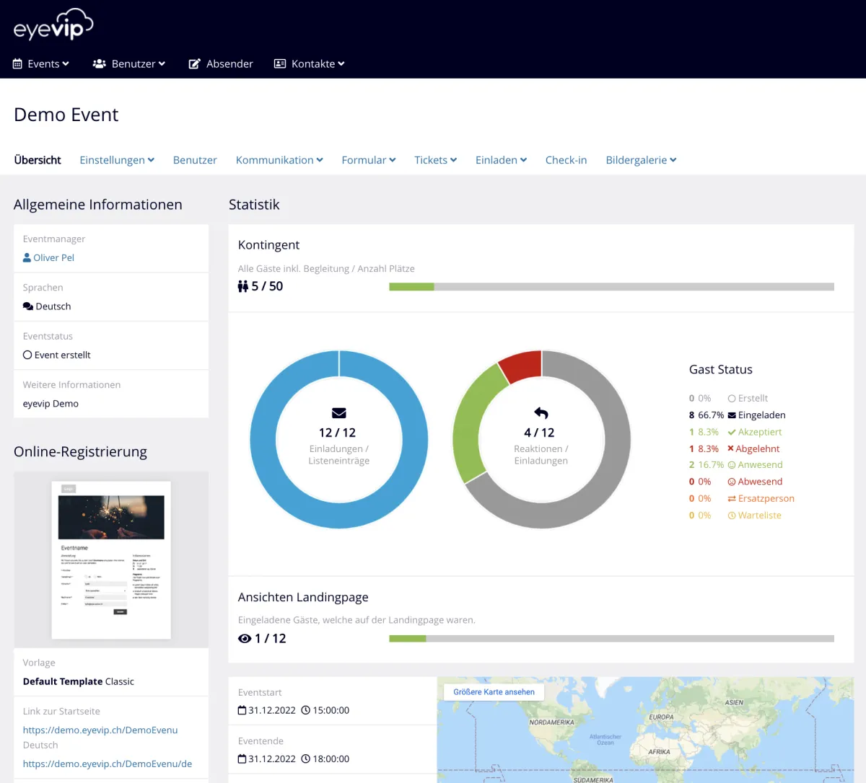The height and width of the screenshot is (783, 866).
Task: Expand the Einstellungen dropdown
Action: click(117, 160)
